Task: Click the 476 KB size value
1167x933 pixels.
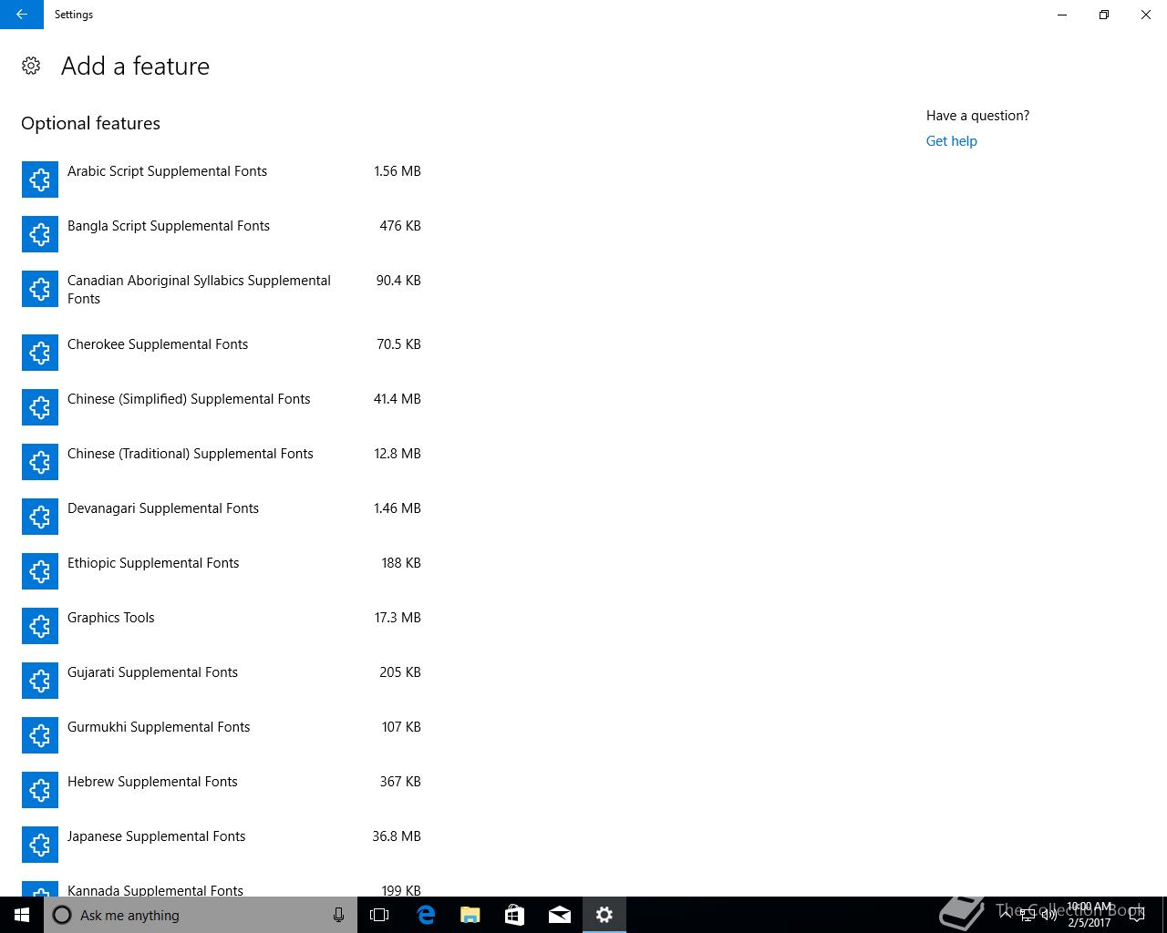Action: (x=400, y=226)
